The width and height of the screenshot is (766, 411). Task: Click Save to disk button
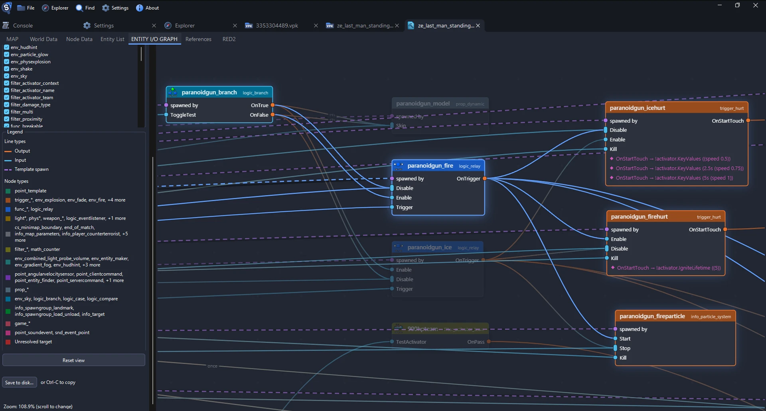pyautogui.click(x=20, y=382)
